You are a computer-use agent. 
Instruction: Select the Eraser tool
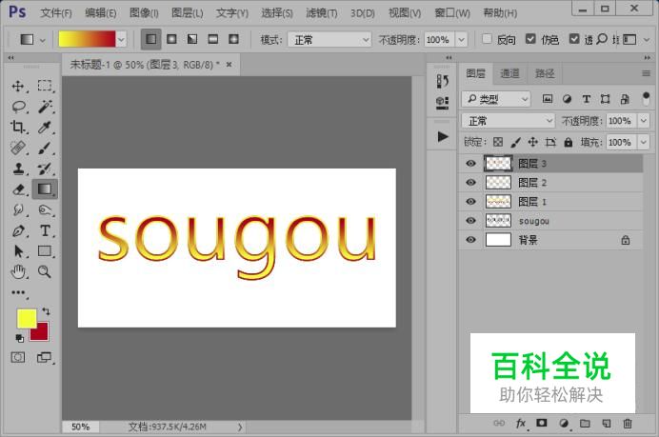coord(18,189)
